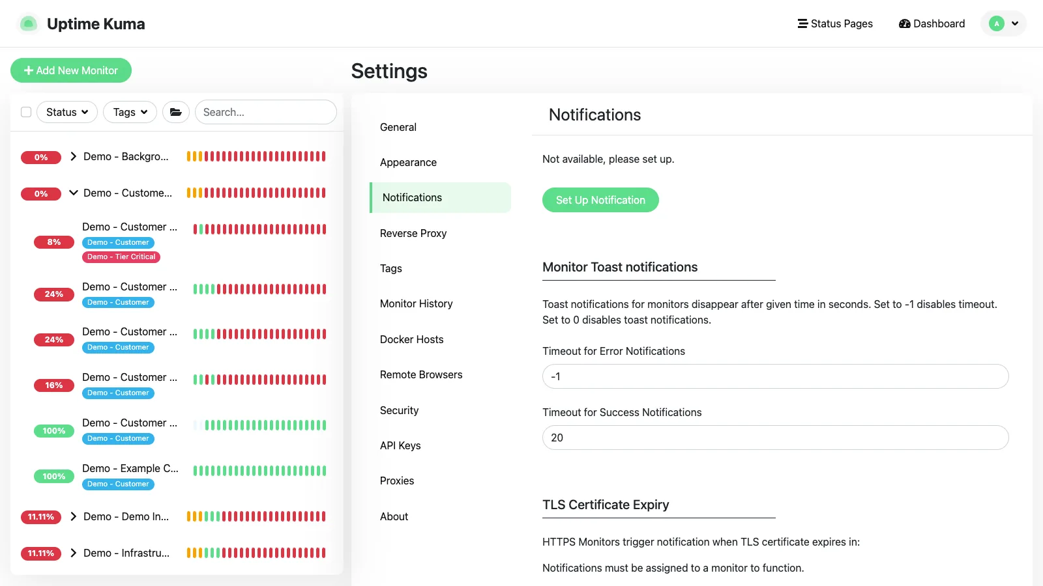Viewport: 1043px width, 586px height.
Task: Click the Uptime Kuma logo icon
Action: [28, 24]
